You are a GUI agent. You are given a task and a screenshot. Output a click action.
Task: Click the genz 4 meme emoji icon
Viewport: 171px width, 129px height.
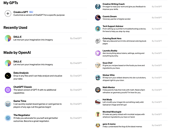click(98, 125)
